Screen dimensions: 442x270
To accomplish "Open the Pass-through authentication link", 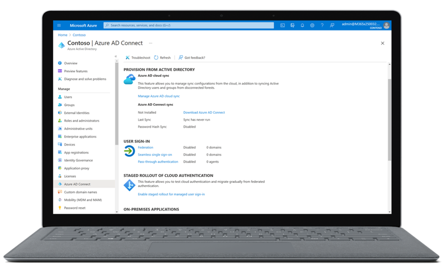I will pos(158,162).
